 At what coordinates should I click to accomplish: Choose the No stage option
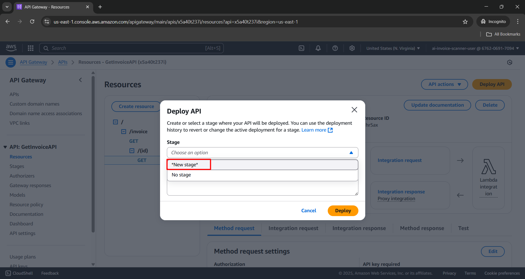click(x=181, y=175)
